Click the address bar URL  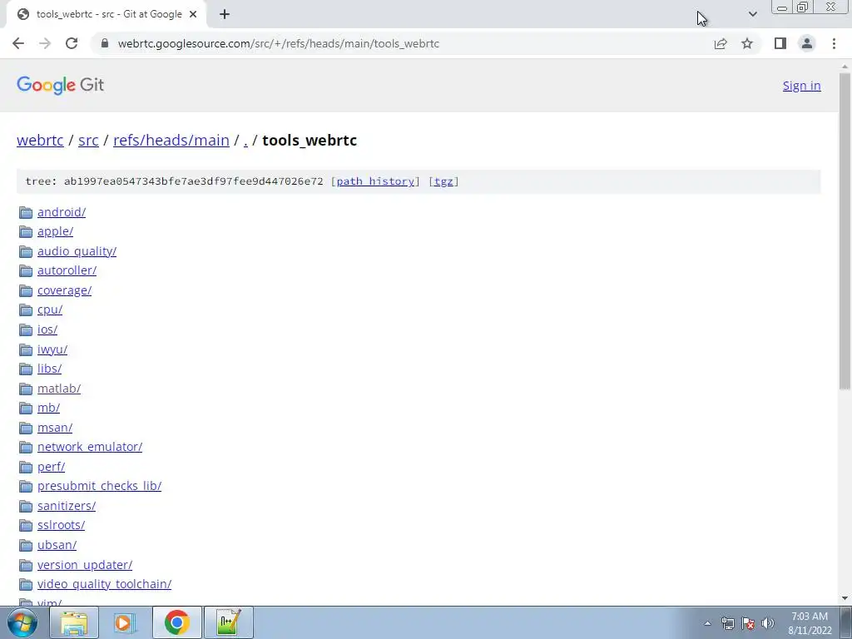pyautogui.click(x=278, y=43)
